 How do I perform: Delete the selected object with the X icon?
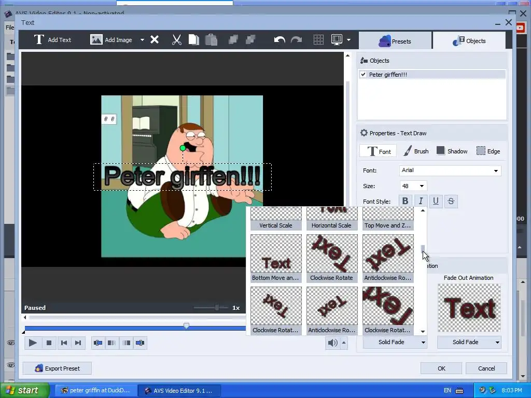(x=155, y=40)
